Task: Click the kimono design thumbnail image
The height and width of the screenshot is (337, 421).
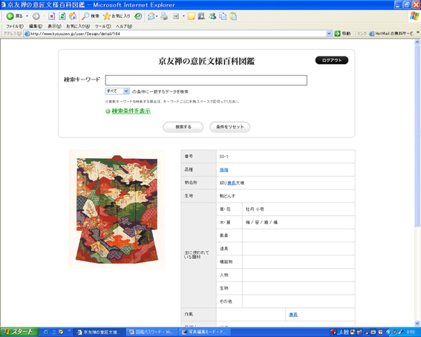Action: (x=117, y=209)
